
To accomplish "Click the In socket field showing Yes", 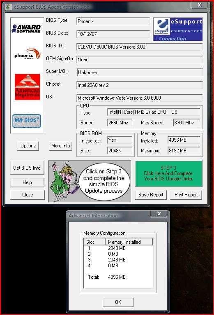I will coord(120,140).
